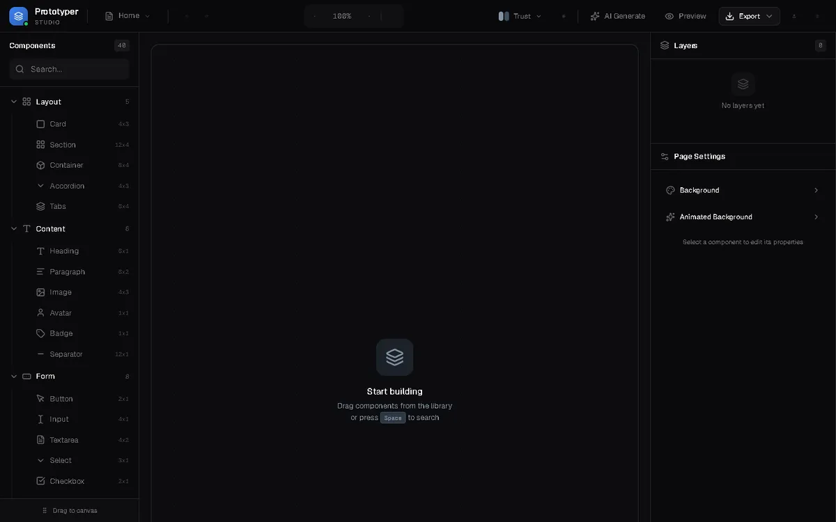The image size is (836, 522).
Task: Click the empty-layers placeholder icon
Action: point(743,84)
